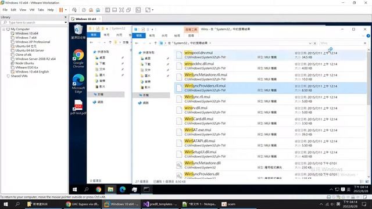Toggle the VMware library sidebar view icon
The width and height of the screenshot is (372, 209).
108,10
